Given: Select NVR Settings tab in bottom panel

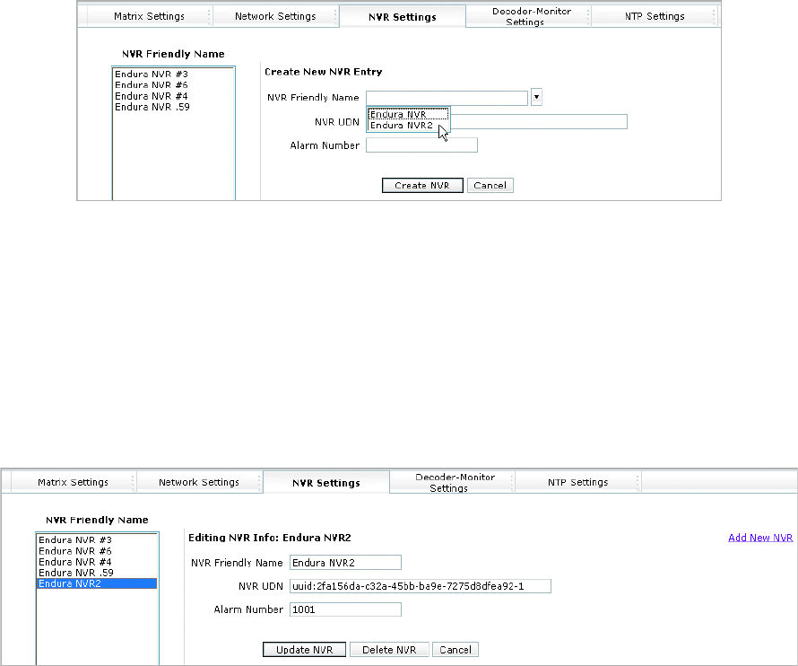Looking at the screenshot, I should [x=325, y=483].
